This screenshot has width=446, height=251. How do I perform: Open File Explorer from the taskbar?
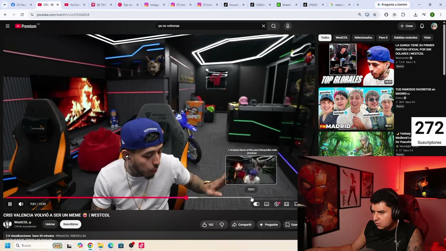tap(100, 246)
